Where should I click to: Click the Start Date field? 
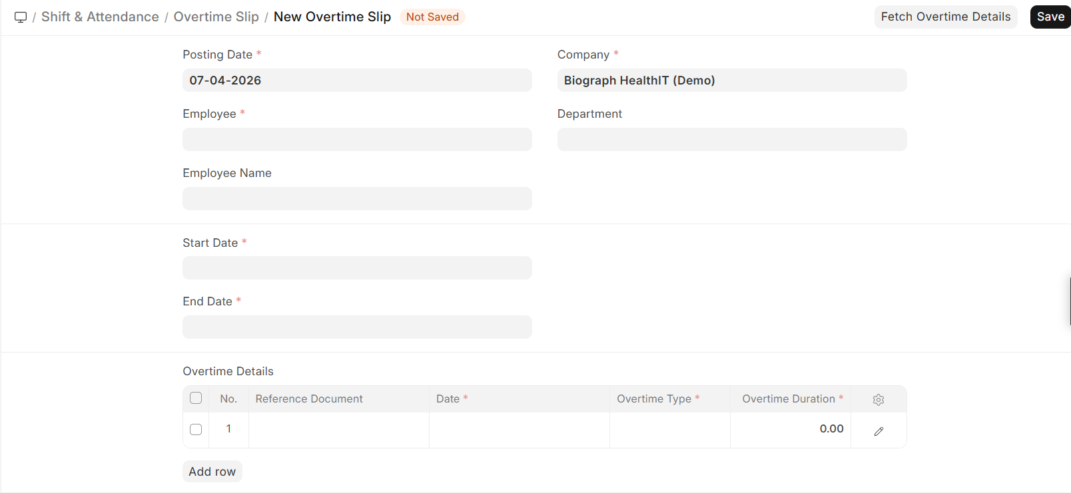(357, 267)
